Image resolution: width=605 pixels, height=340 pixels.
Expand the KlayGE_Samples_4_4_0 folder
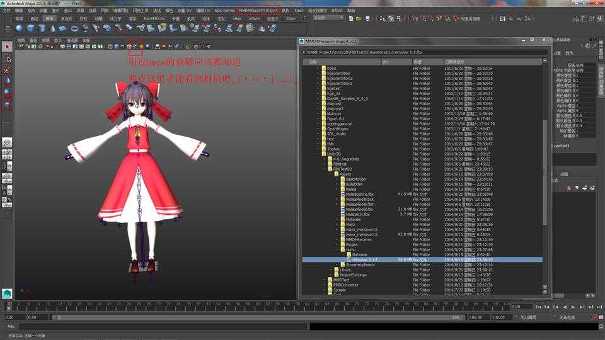point(318,98)
